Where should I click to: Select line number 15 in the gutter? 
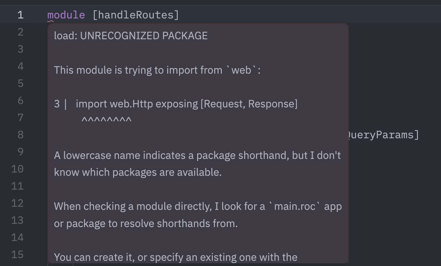pos(17,255)
